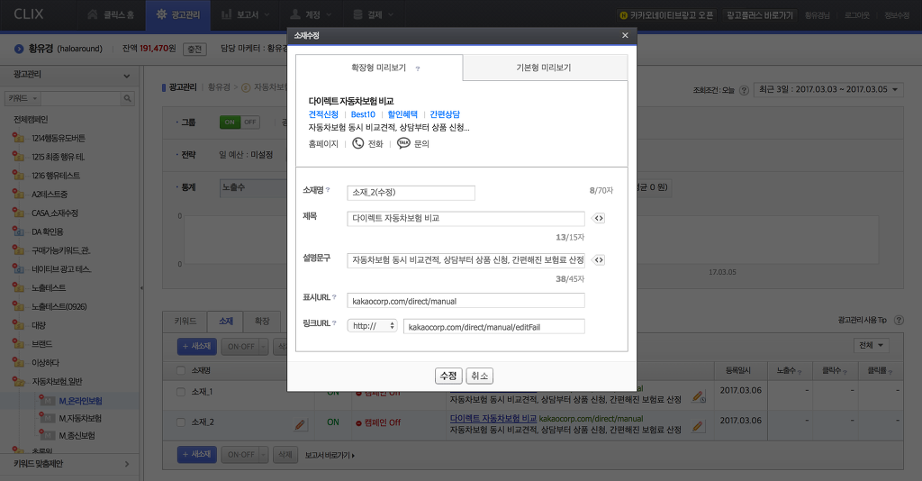Open the 네이티브 광고 테스 campaign folder icon
Screen dimensions: 922x481
click(x=18, y=268)
